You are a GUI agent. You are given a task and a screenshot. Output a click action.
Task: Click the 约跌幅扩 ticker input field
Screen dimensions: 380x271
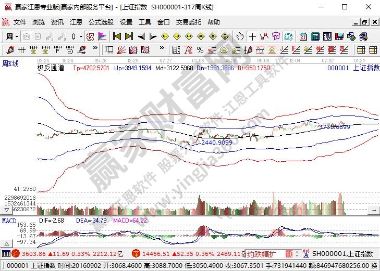[x=262, y=254]
